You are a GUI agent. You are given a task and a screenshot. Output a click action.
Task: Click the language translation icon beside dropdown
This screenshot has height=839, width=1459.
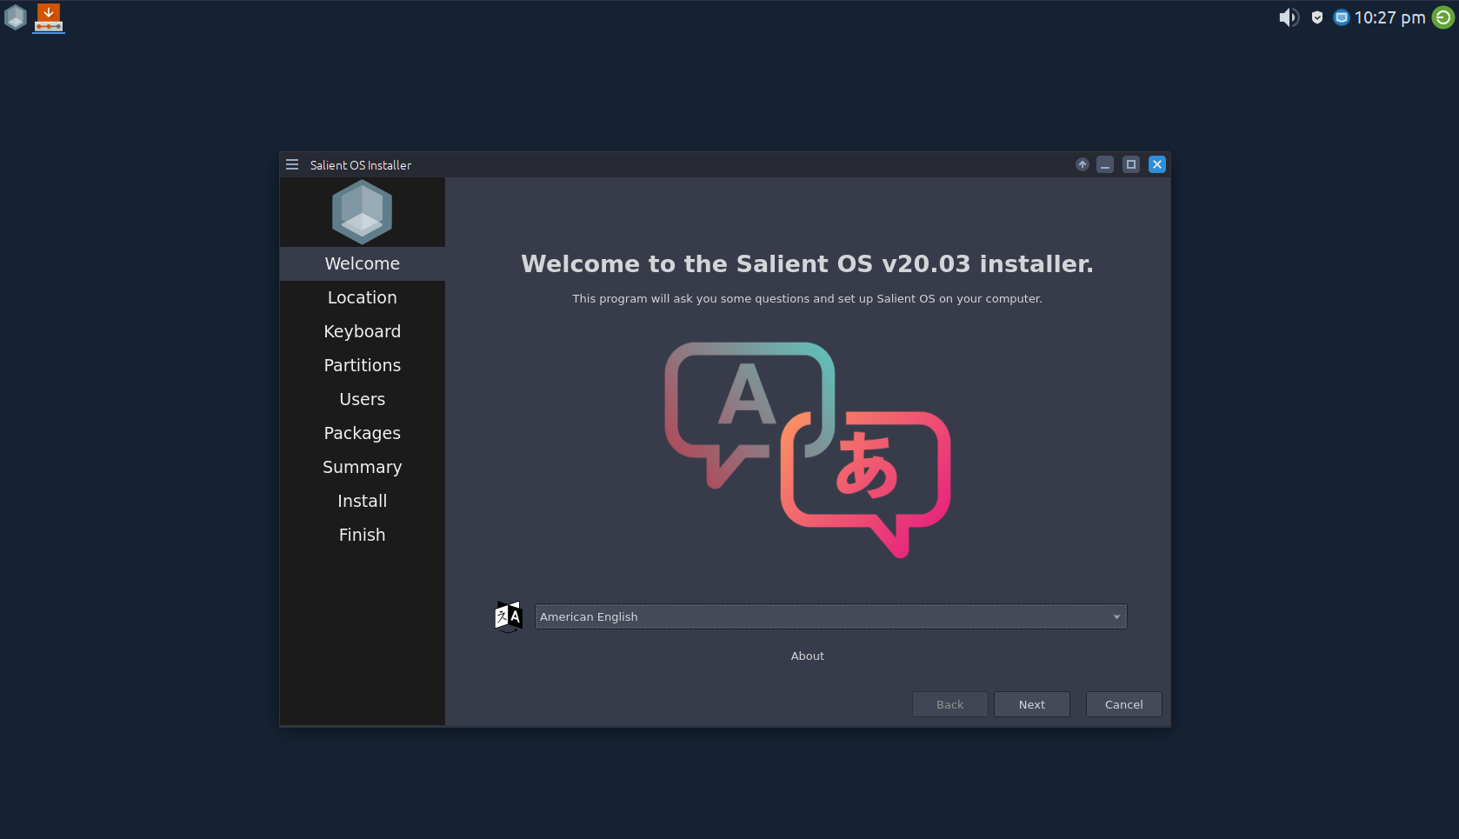tap(508, 616)
